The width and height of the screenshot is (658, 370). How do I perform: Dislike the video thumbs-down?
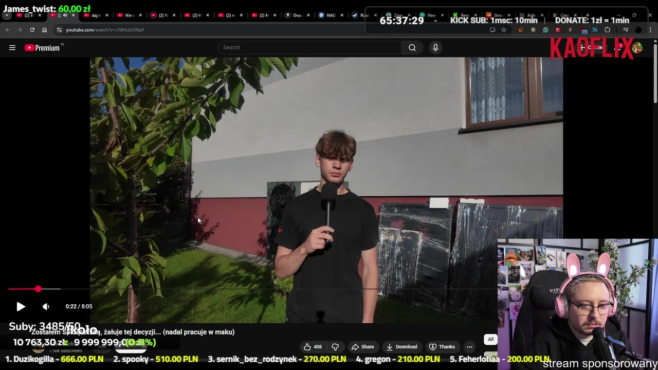[x=335, y=347]
